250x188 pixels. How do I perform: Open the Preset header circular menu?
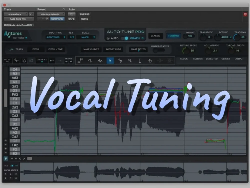(x=63, y=9)
